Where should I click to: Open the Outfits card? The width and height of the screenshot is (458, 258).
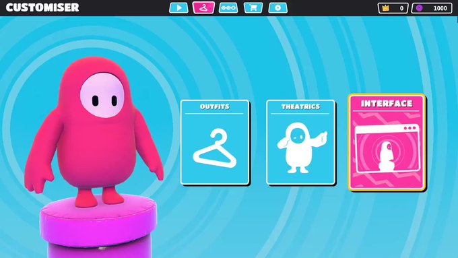[215, 142]
